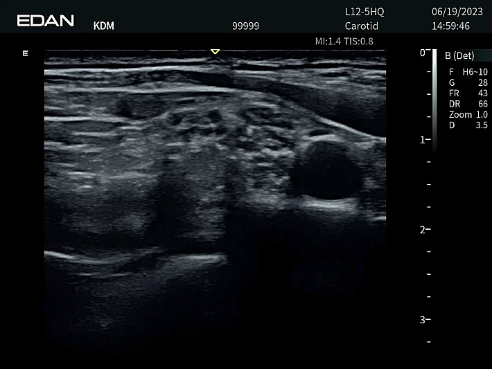Screen dimensions: 492x369
Task: Click the MI:1.4 TIS:0.8 indicator
Action: (344, 42)
